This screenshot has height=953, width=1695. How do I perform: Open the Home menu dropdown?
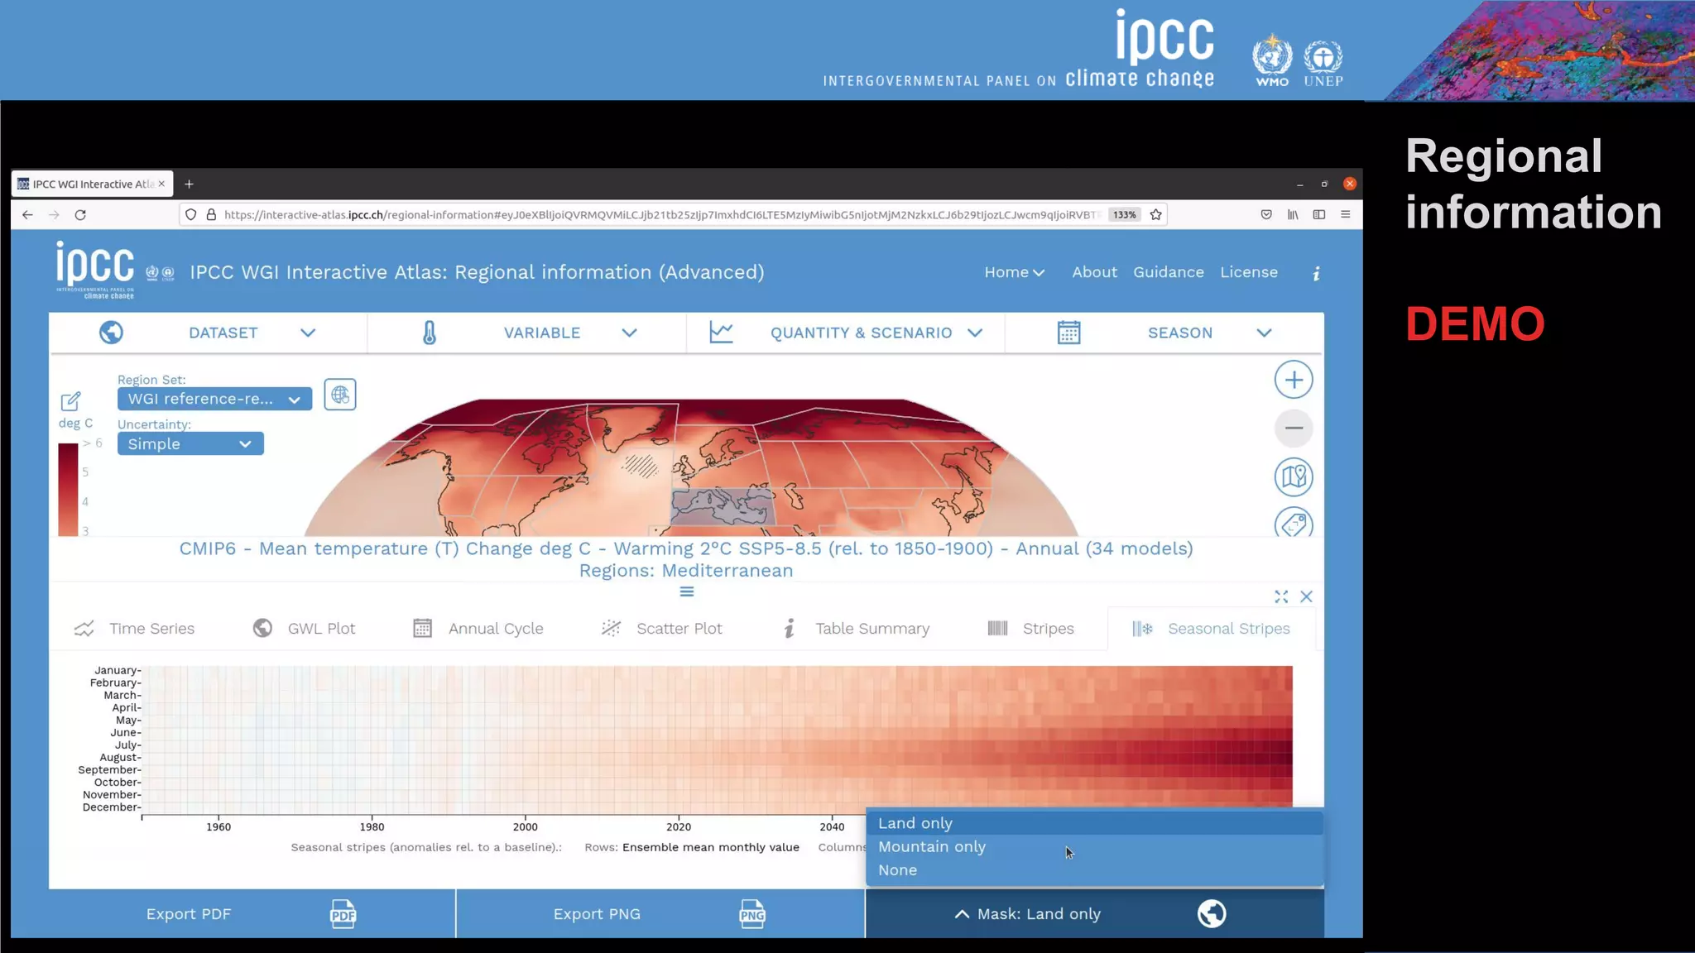click(1015, 272)
